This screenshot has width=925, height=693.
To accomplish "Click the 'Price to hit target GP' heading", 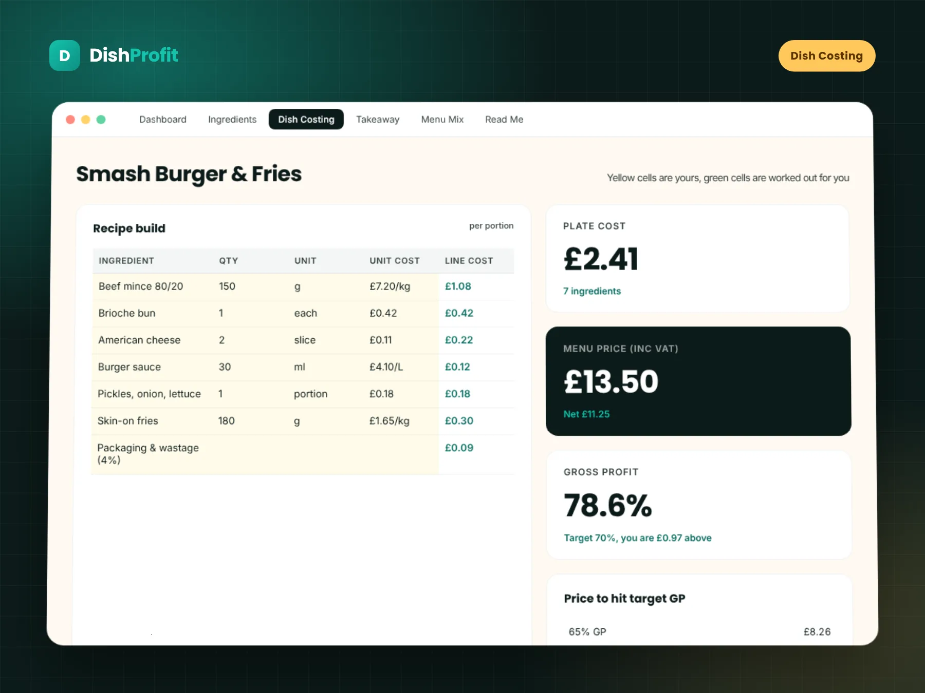I will pyautogui.click(x=624, y=599).
